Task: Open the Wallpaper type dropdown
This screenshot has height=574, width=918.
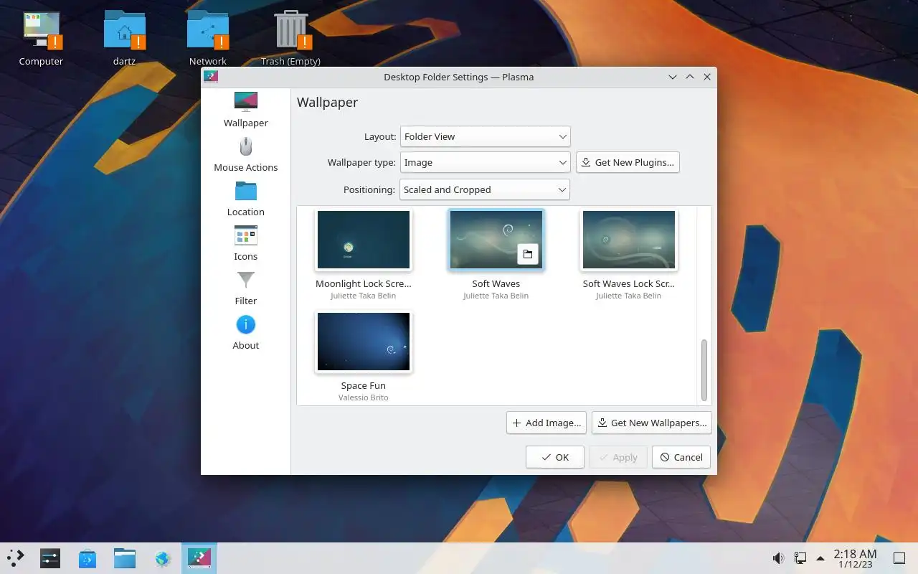Action: pos(485,162)
